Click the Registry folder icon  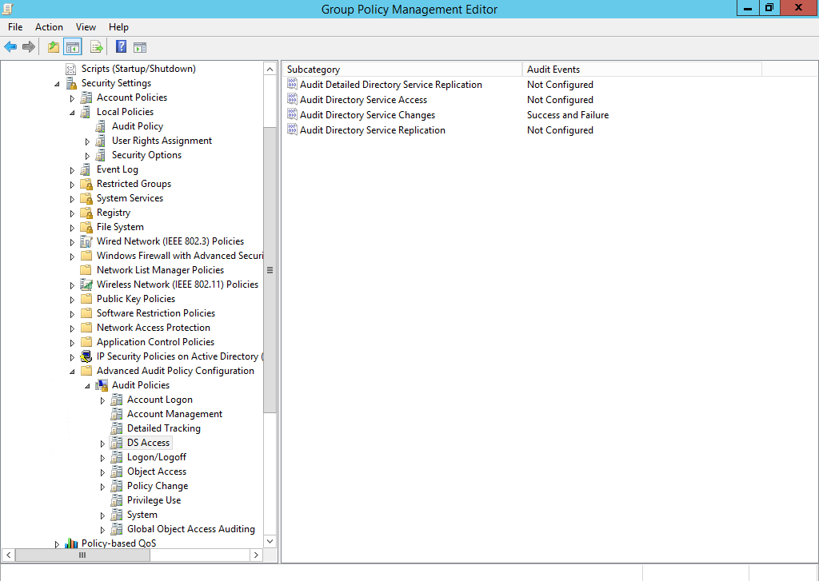[86, 213]
